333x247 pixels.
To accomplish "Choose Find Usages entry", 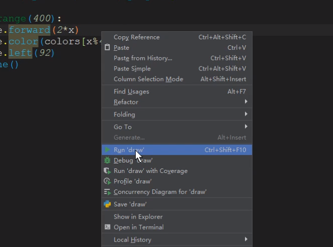I will coord(131,91).
